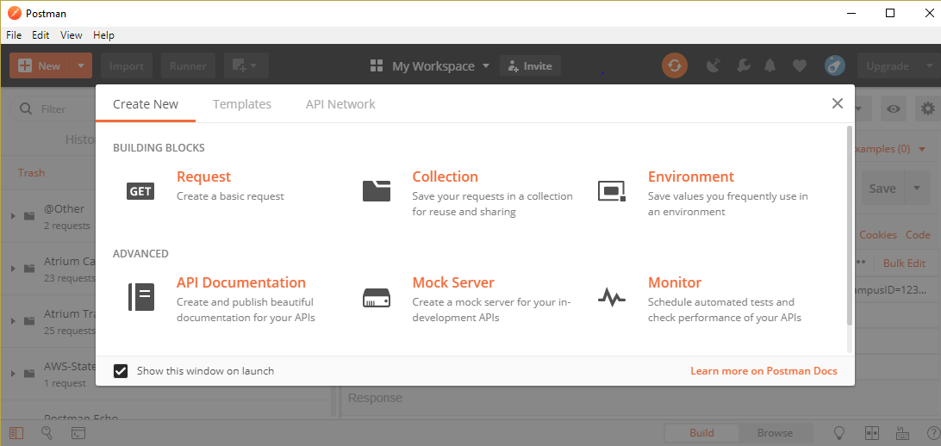This screenshot has height=446, width=941.
Task: Open the Trash link in sidebar
Action: tap(31, 173)
